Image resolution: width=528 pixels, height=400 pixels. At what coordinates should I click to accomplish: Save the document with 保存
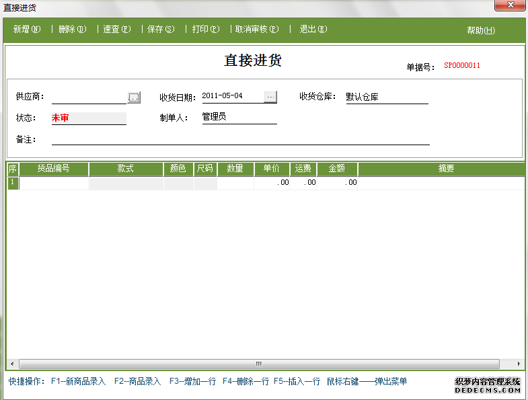161,30
